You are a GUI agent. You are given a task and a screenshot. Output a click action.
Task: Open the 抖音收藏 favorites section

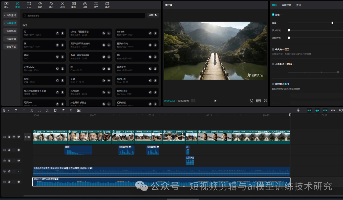pos(10,39)
